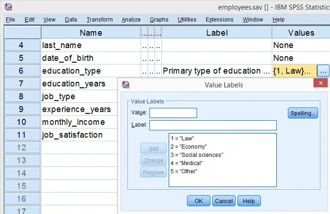Screen dimensions: 330x214
Task: Click the Cancel button in the dialog
Action: tap(224, 201)
